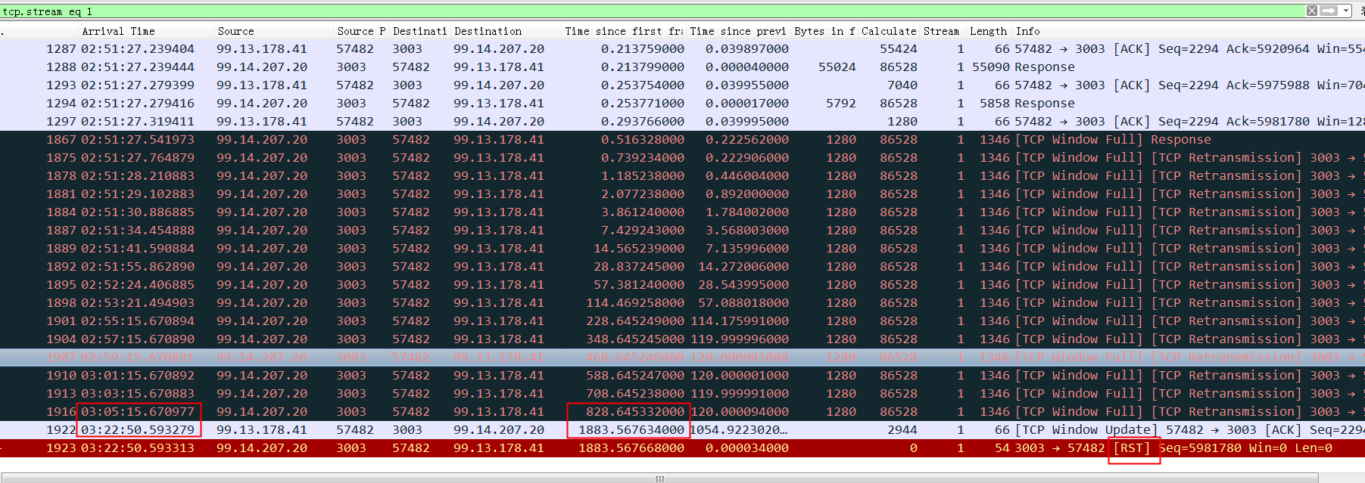This screenshot has width=1365, height=483.
Task: Select retransmission packet number 1895
Action: pyautogui.click(x=682, y=285)
